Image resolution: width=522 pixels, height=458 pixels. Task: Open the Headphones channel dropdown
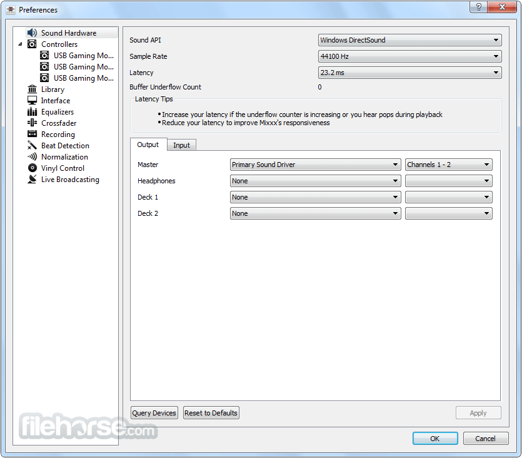[x=448, y=181]
